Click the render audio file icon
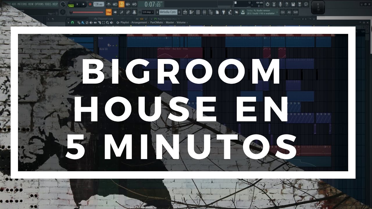Image resolution: width=372 pixels, height=209 pixels. [x=299, y=4]
